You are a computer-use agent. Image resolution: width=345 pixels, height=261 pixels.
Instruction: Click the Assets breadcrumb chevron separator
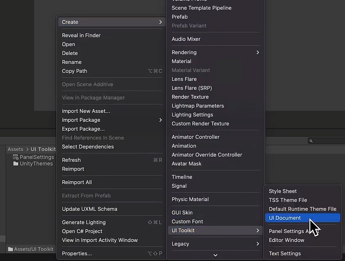click(27, 149)
